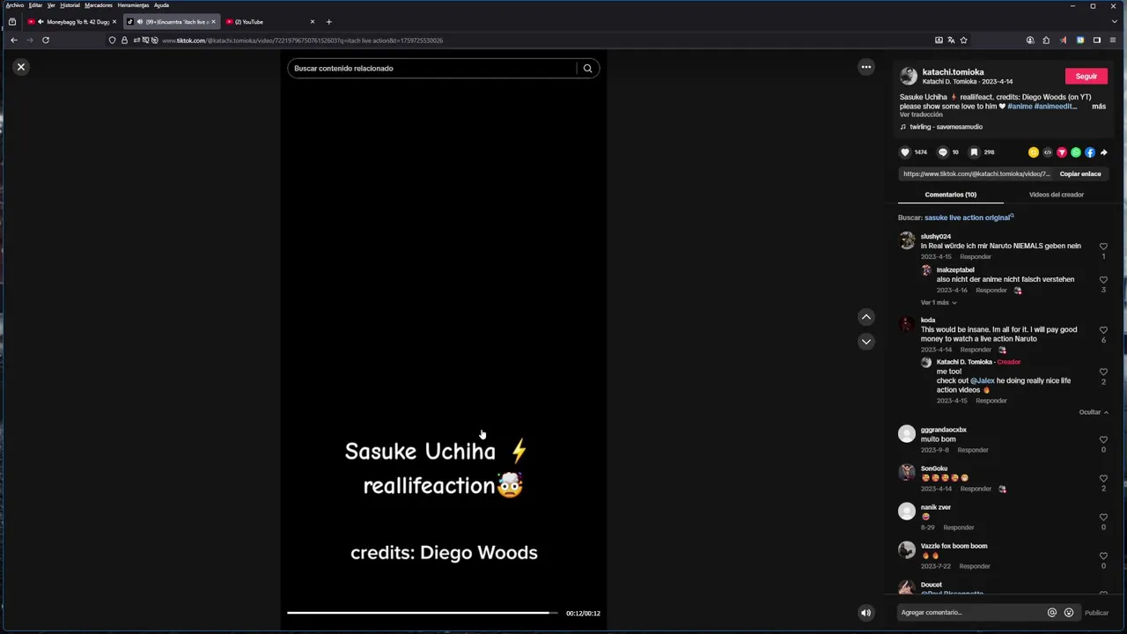Like SonGoku's emoji comment
The height and width of the screenshot is (634, 1127).
click(1103, 479)
